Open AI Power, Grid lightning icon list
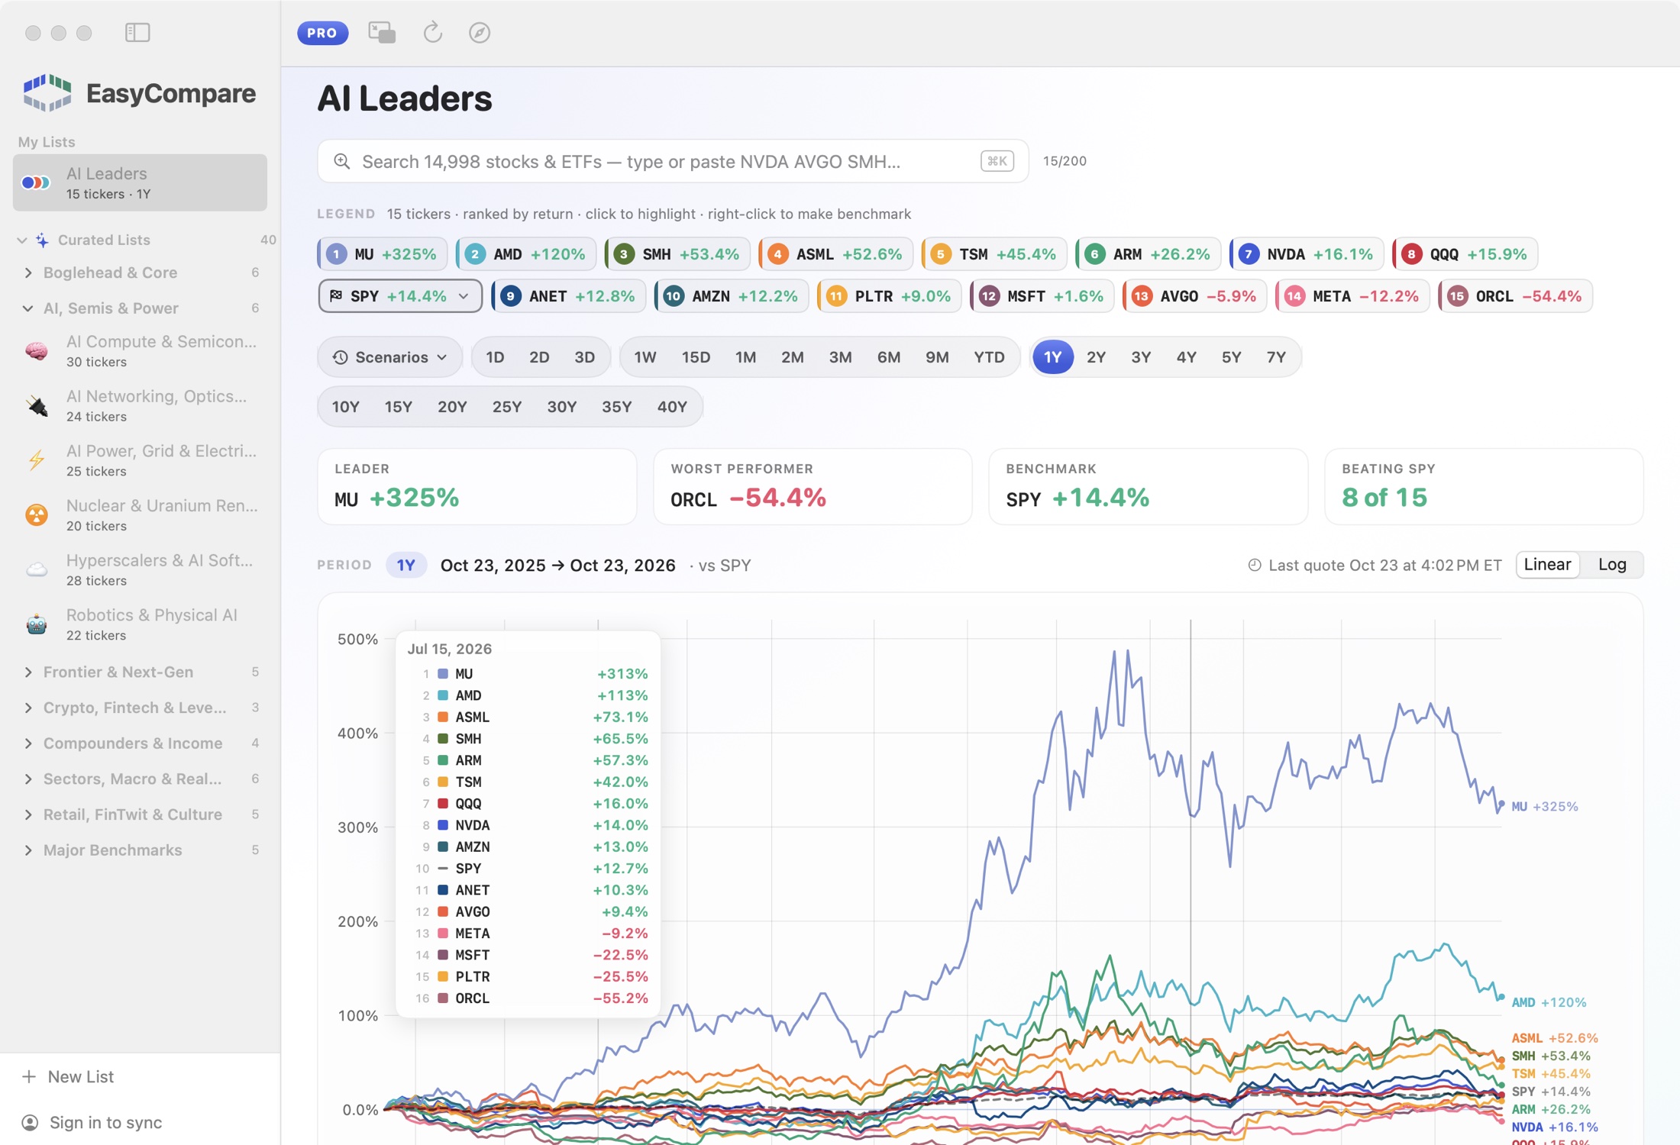The width and height of the screenshot is (1680, 1145). 37,460
